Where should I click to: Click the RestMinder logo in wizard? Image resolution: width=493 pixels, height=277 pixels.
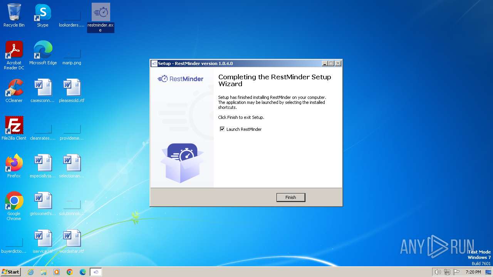(x=181, y=79)
